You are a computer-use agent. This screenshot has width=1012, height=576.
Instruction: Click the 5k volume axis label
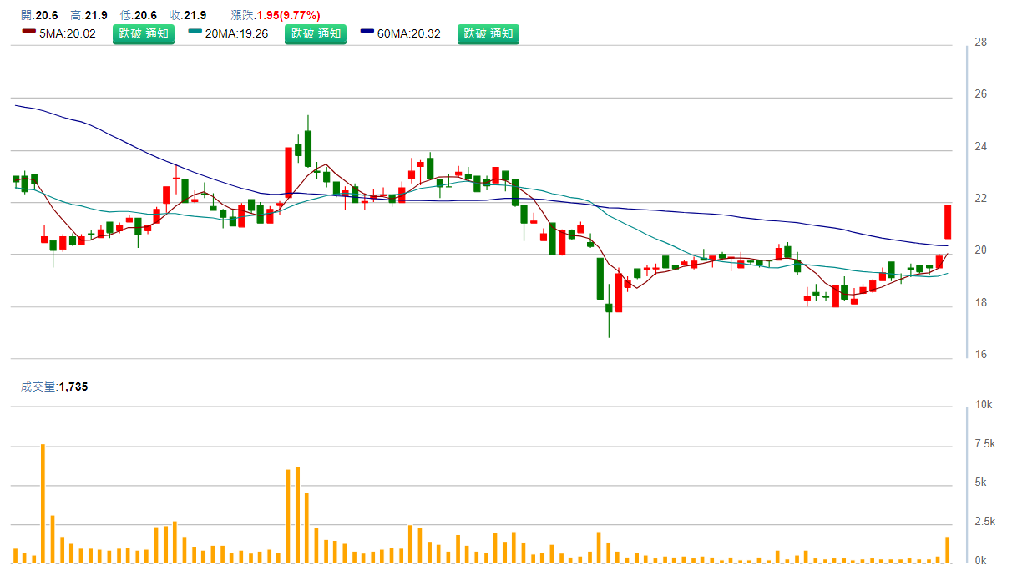tap(981, 483)
